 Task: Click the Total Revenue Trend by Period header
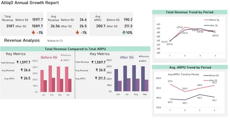click(x=190, y=12)
